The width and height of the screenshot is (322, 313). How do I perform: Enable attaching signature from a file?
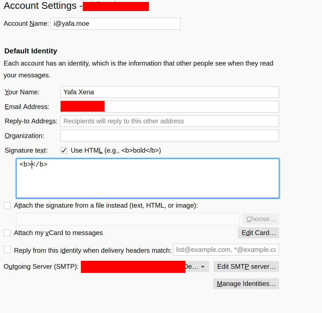click(x=7, y=205)
